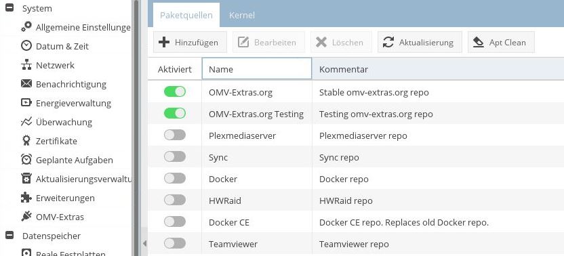Turn on the Docker CE repo toggle
Screen dimensions: 564x256
pos(175,222)
